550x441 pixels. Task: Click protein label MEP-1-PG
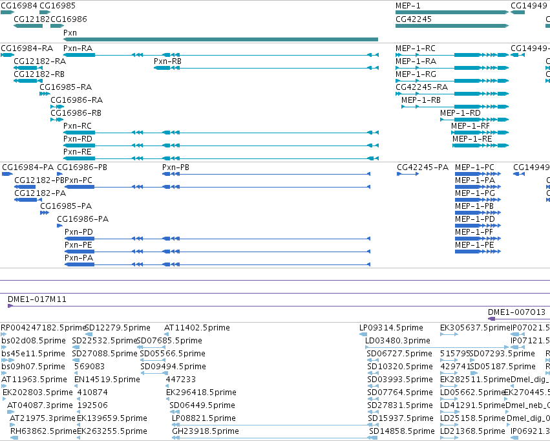tap(475, 193)
